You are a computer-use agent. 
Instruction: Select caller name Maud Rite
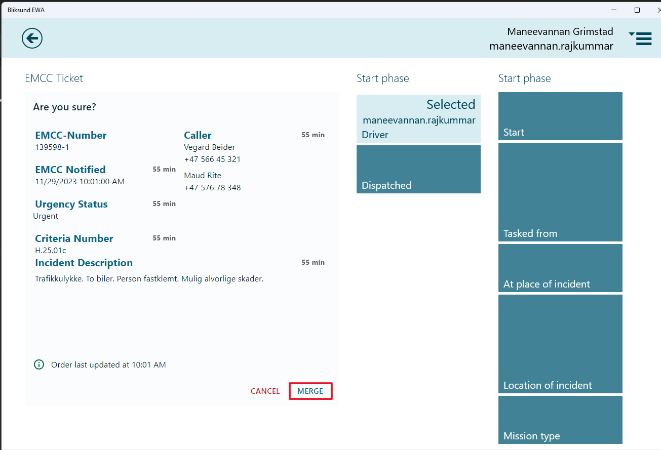[203, 176]
